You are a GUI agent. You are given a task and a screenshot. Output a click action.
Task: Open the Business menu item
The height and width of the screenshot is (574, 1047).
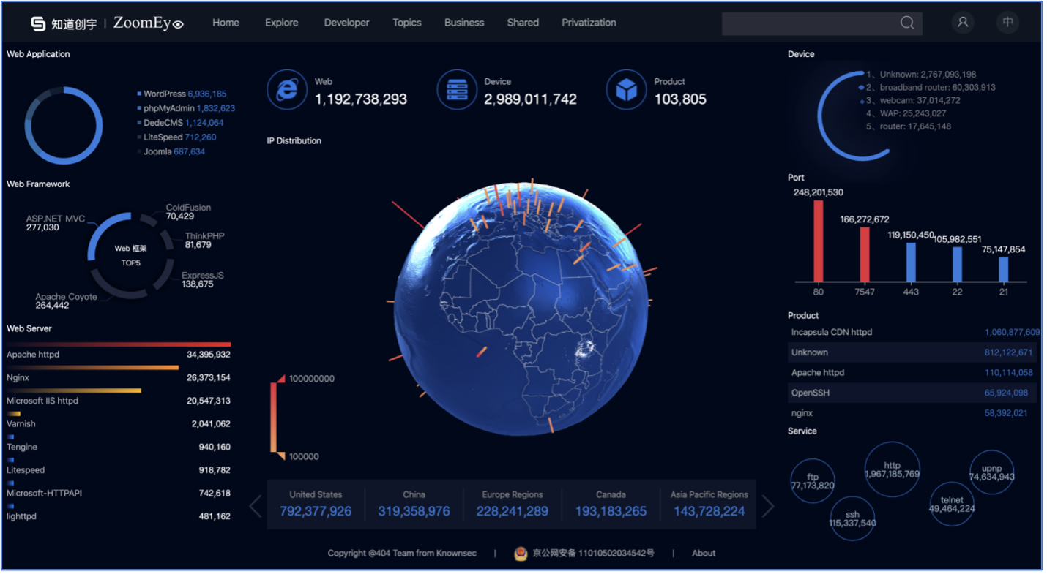point(464,23)
